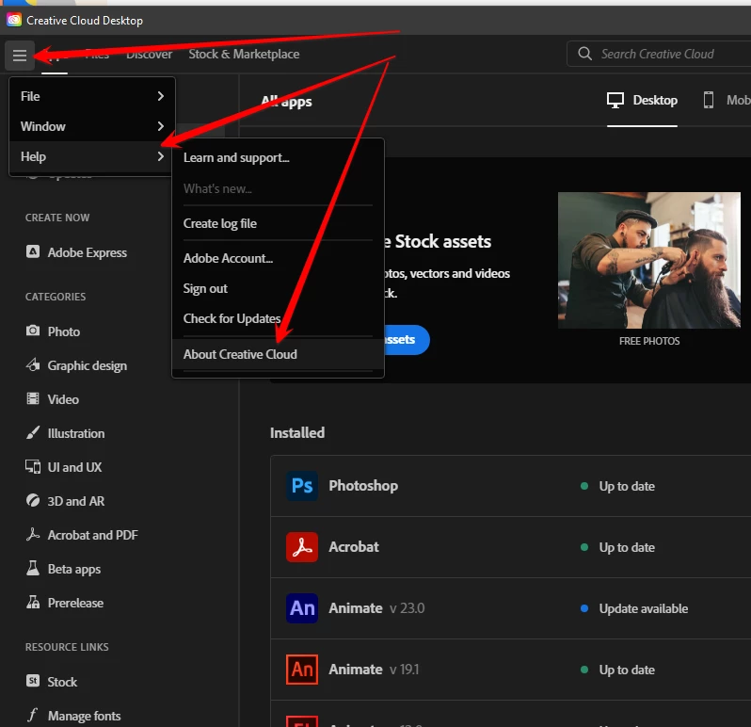Open the Help menu item
Image resolution: width=751 pixels, height=727 pixels.
pos(92,156)
